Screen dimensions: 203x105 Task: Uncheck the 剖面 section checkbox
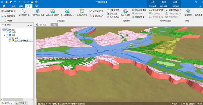[x=10, y=38]
